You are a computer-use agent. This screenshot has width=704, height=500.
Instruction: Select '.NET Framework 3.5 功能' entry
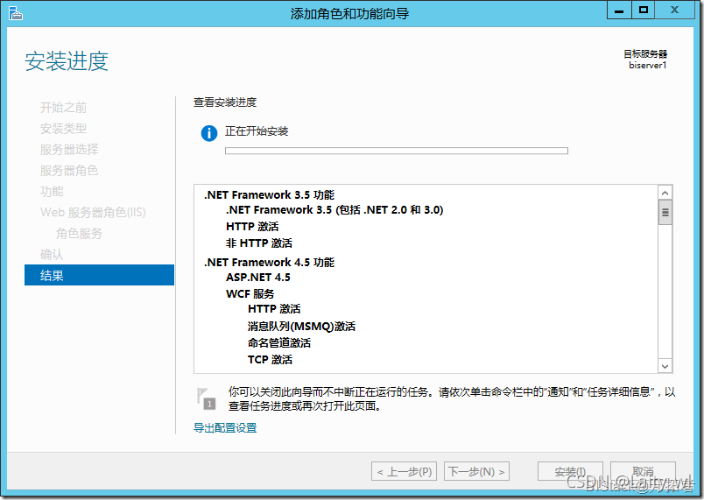pyautogui.click(x=270, y=194)
